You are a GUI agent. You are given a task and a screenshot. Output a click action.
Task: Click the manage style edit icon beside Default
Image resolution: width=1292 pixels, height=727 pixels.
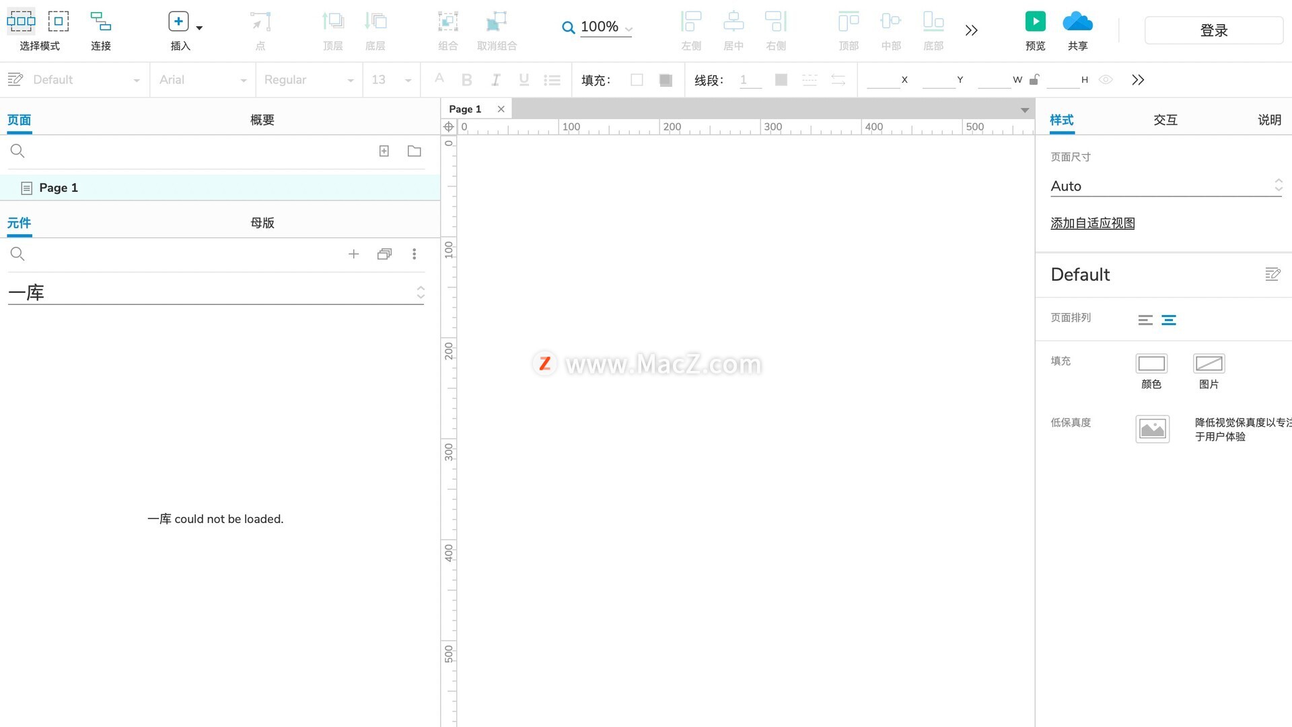pos(1272,274)
